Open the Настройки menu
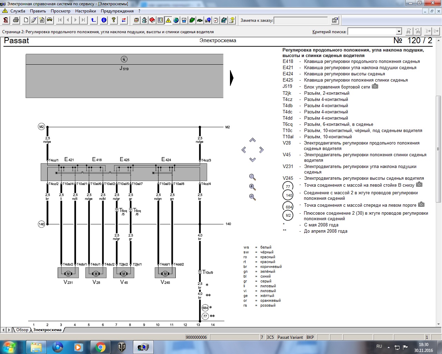This screenshot has width=442, height=354. pos(85,11)
